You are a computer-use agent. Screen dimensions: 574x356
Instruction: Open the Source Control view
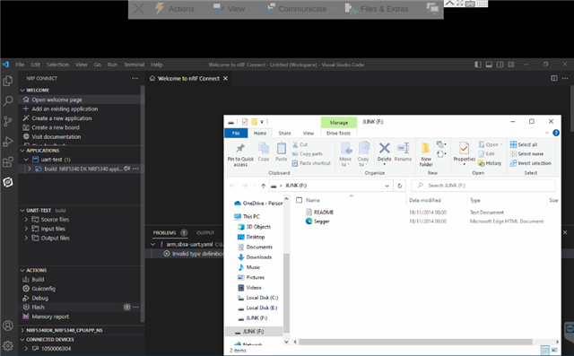(x=8, y=121)
